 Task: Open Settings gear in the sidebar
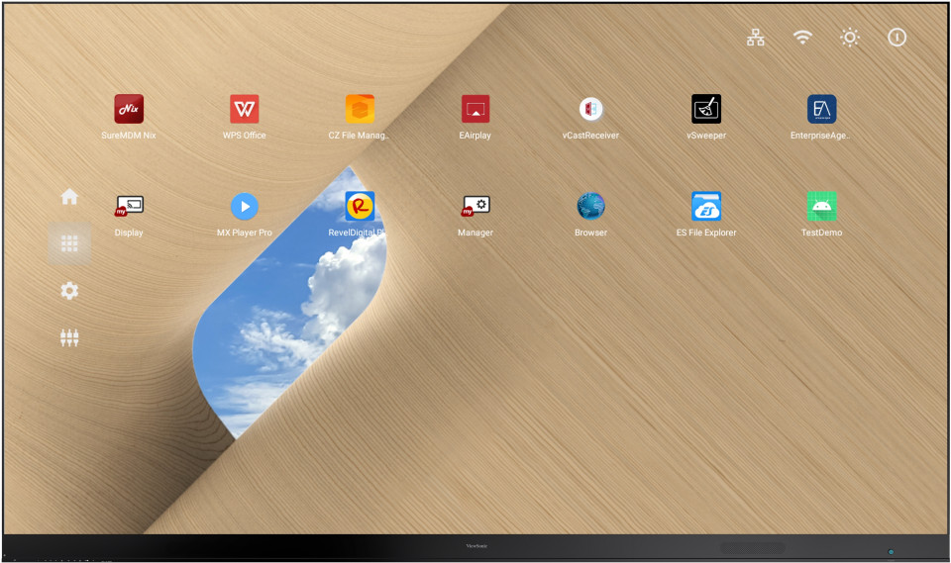(x=69, y=291)
